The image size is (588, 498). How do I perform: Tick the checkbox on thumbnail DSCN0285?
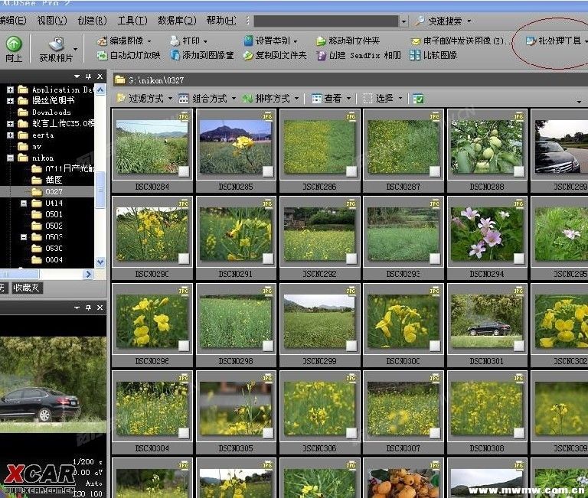[x=268, y=171]
